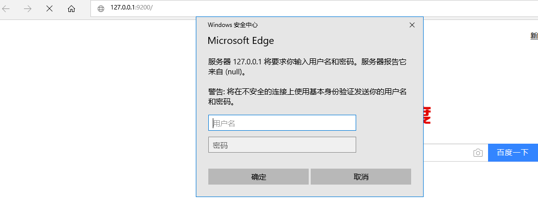Stop the page from loading
The width and height of the screenshot is (538, 222).
[x=49, y=8]
